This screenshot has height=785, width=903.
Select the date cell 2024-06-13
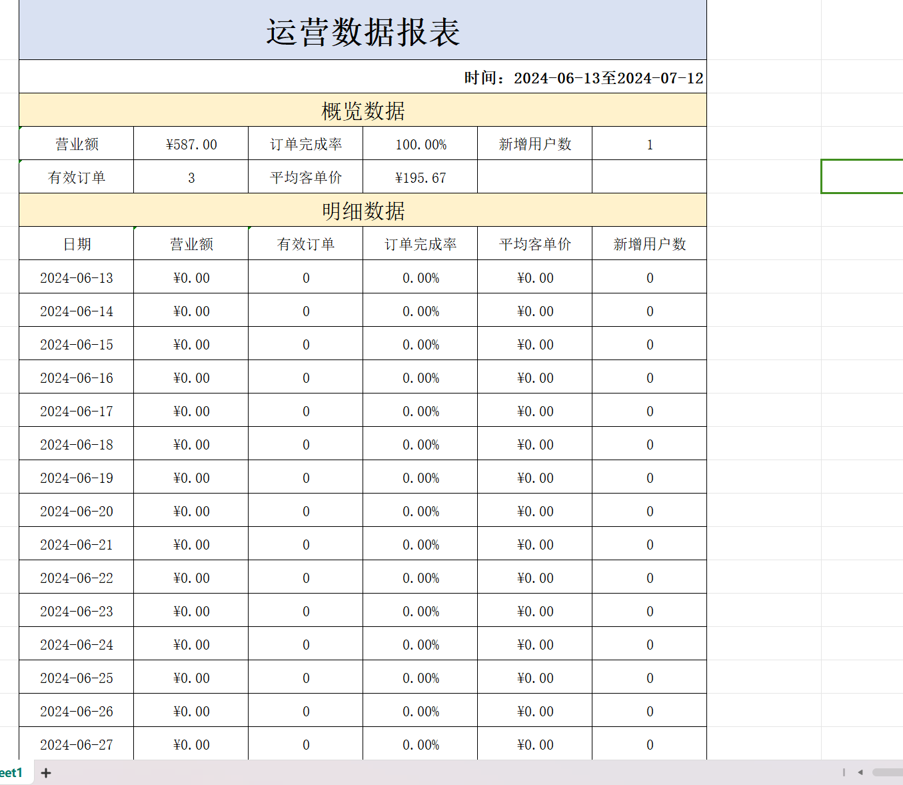[x=77, y=277]
